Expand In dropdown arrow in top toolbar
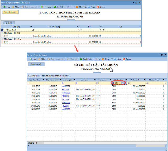This screenshot has height=151, width=168. 74,7
